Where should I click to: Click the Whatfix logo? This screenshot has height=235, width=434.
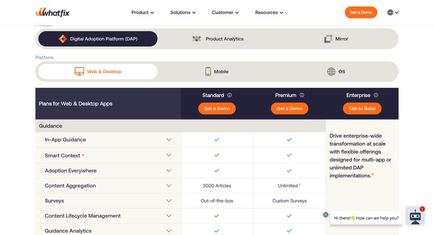52,12
